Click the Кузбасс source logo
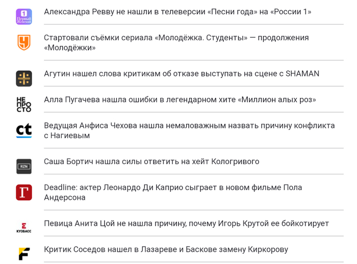 click(x=24, y=228)
